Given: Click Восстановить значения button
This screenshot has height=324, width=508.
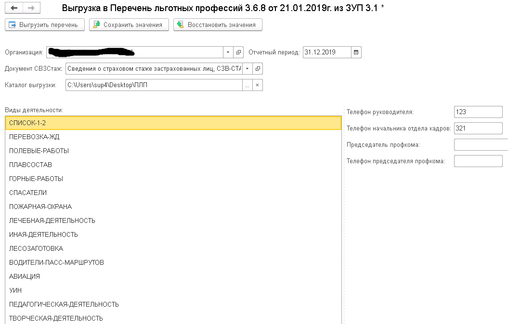Looking at the screenshot, I should 218,25.
